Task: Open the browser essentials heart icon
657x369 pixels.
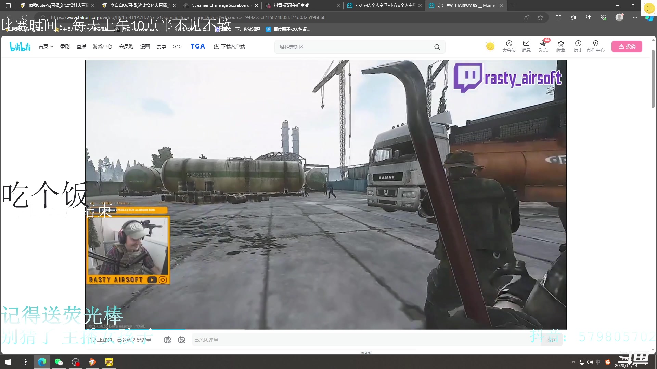Action: tap(604, 17)
